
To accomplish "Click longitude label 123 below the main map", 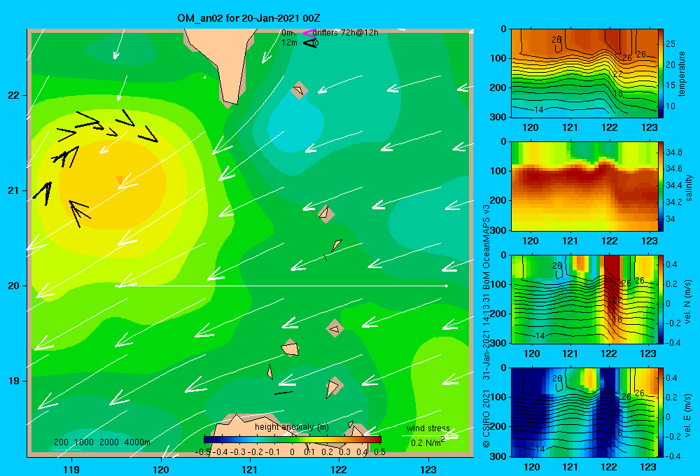I will (428, 469).
